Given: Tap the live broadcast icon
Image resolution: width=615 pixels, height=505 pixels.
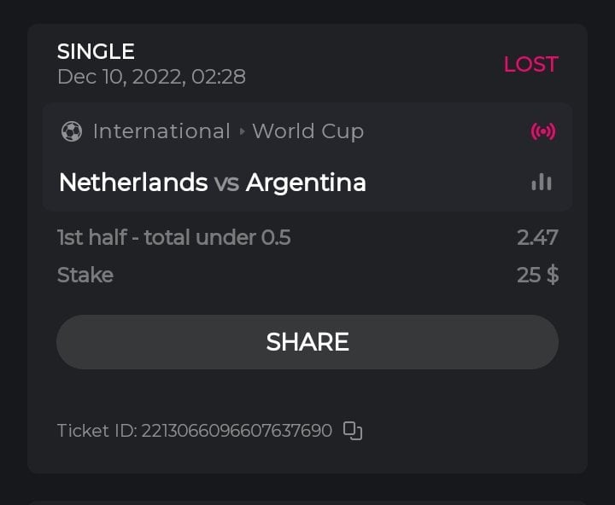Looking at the screenshot, I should [543, 131].
